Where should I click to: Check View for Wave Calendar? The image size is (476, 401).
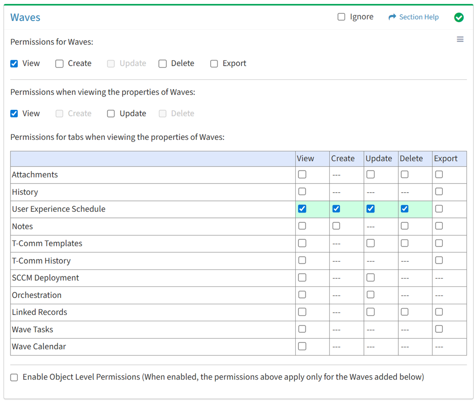click(302, 347)
